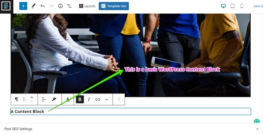Click the paragraph block type icon
This screenshot has width=263, height=134.
tap(16, 99)
